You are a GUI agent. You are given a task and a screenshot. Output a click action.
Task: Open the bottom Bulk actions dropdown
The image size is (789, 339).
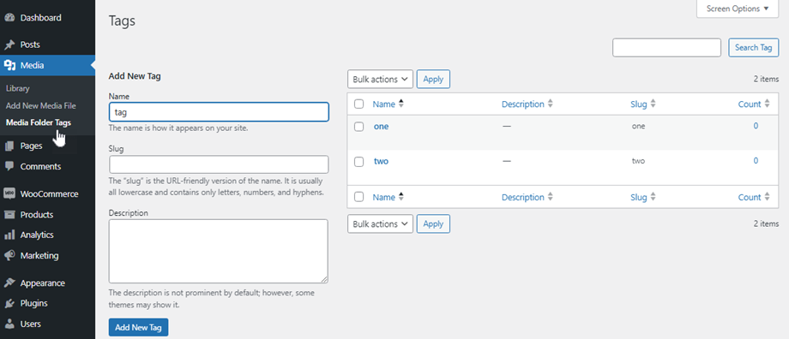coord(380,224)
